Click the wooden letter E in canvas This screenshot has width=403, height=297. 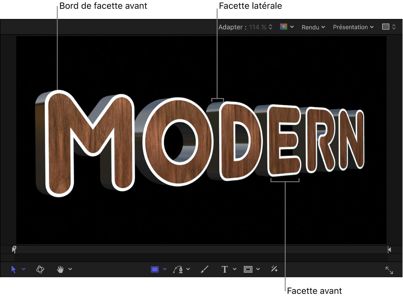tap(274, 141)
